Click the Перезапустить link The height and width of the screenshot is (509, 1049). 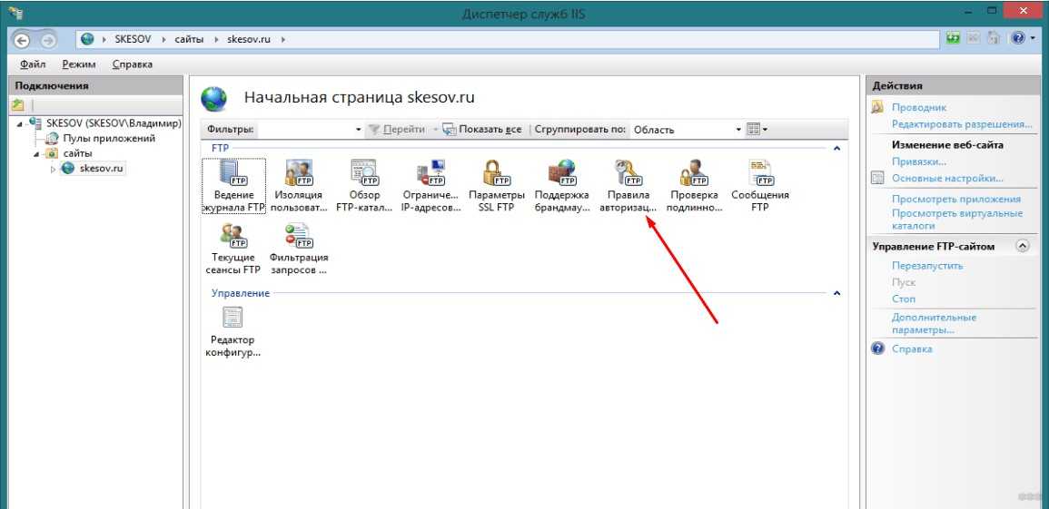(x=927, y=266)
